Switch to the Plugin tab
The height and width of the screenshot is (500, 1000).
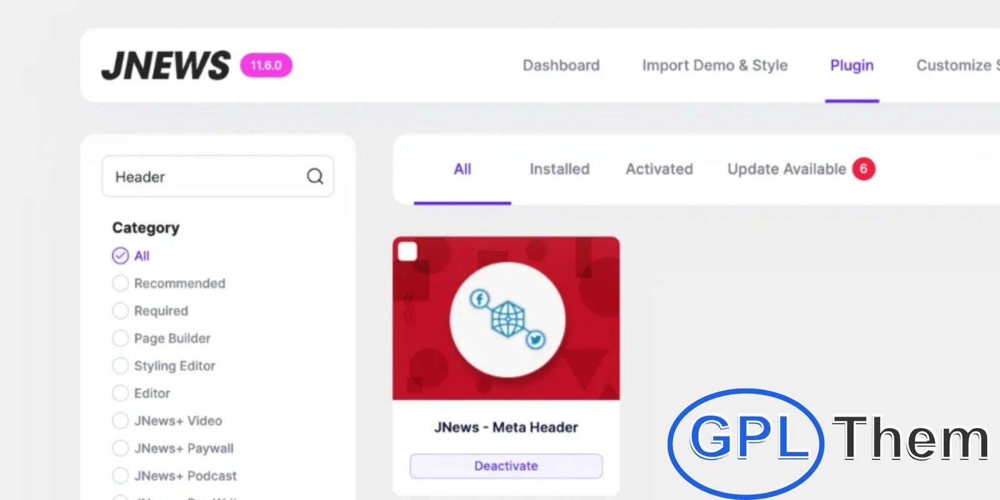(x=852, y=65)
